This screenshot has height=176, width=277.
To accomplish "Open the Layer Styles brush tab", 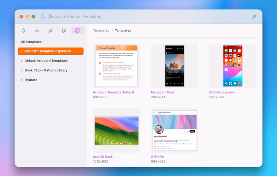I will [x=50, y=30].
